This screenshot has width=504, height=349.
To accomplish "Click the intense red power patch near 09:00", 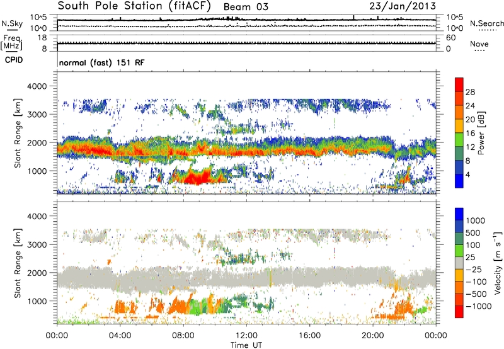I will coord(197,177).
